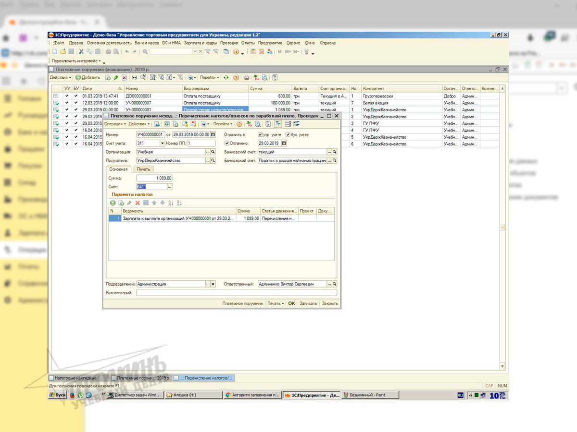The image size is (577, 432).
Task: Open the Зарплата и кадры menu
Action: pyautogui.click(x=201, y=43)
